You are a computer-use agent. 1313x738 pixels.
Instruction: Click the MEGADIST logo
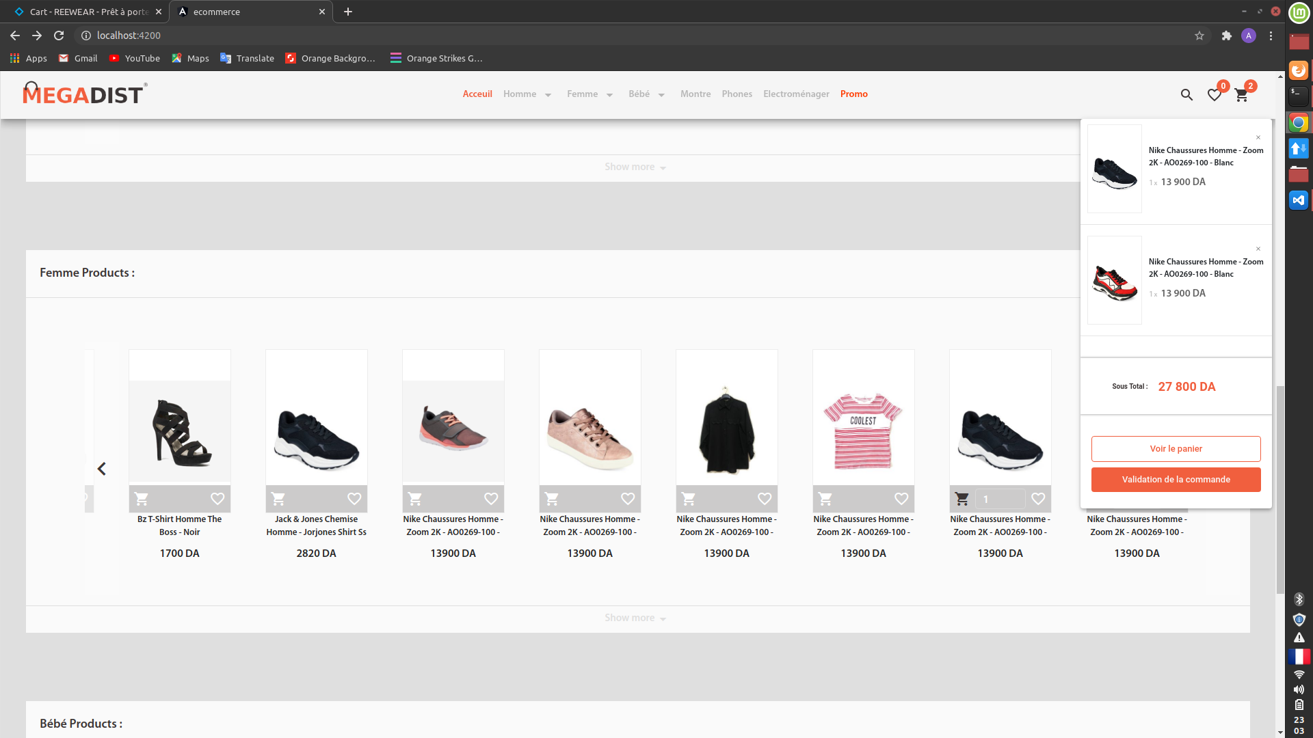pos(84,94)
